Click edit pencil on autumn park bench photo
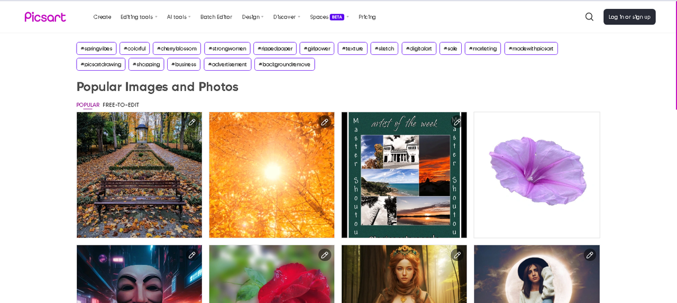The height and width of the screenshot is (303, 677). click(x=193, y=122)
